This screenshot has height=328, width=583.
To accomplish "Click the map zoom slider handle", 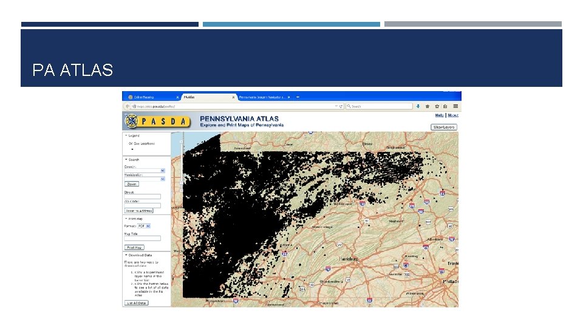I will 182,183.
